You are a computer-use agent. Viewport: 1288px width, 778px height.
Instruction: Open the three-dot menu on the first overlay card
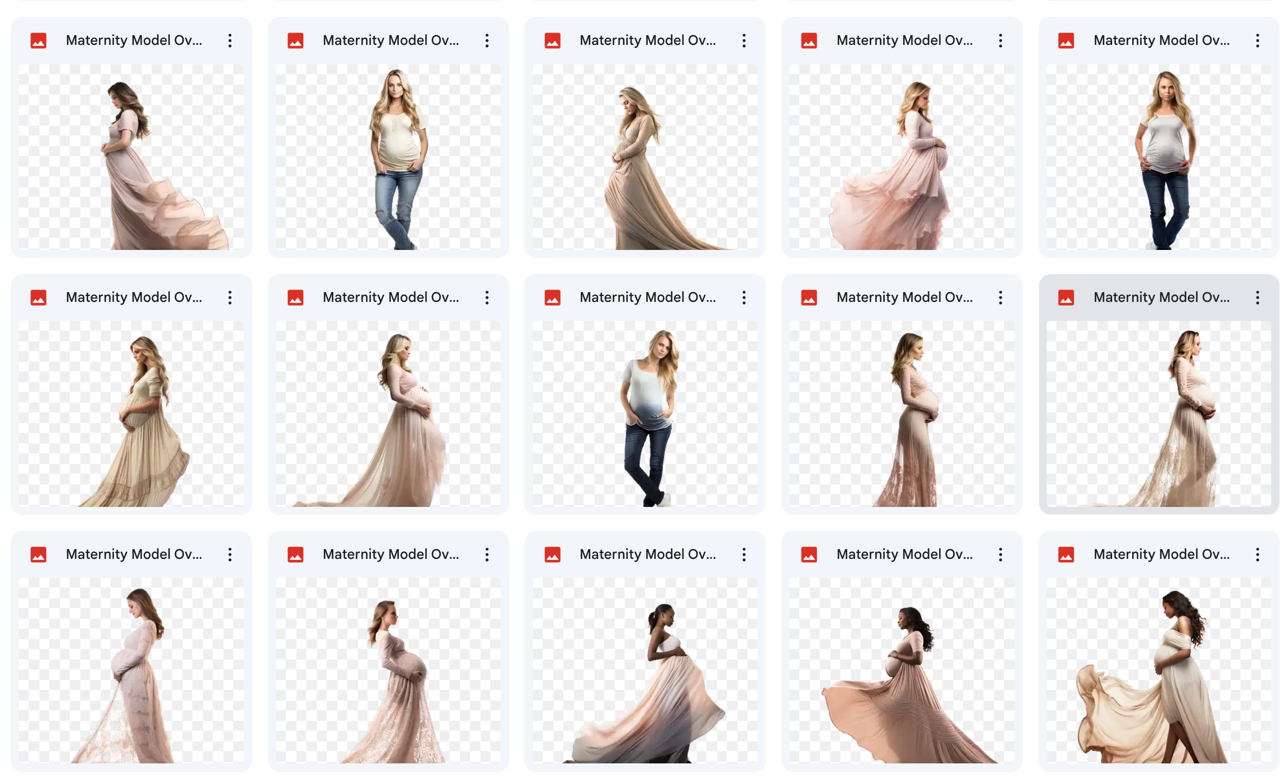tap(229, 40)
